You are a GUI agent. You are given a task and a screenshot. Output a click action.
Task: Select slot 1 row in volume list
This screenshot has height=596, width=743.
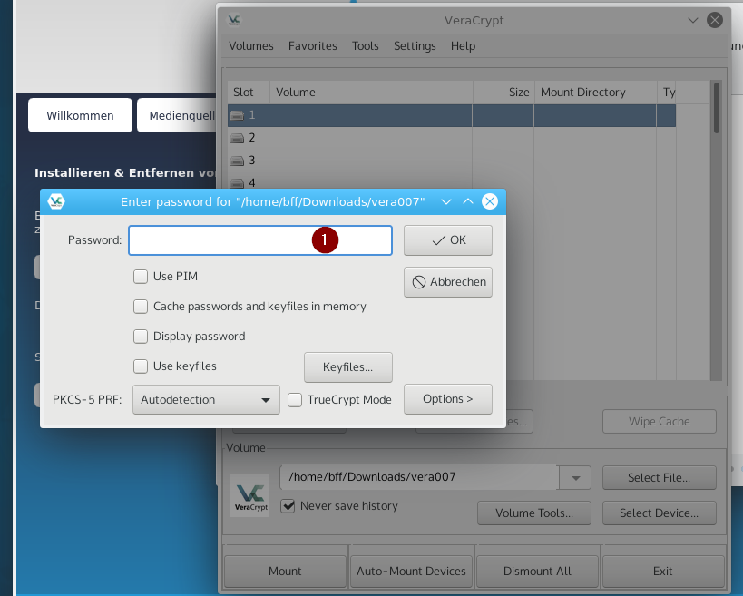pos(452,115)
